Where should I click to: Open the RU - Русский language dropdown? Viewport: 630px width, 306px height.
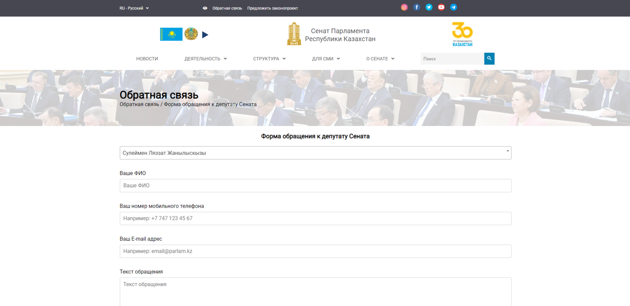tap(134, 8)
